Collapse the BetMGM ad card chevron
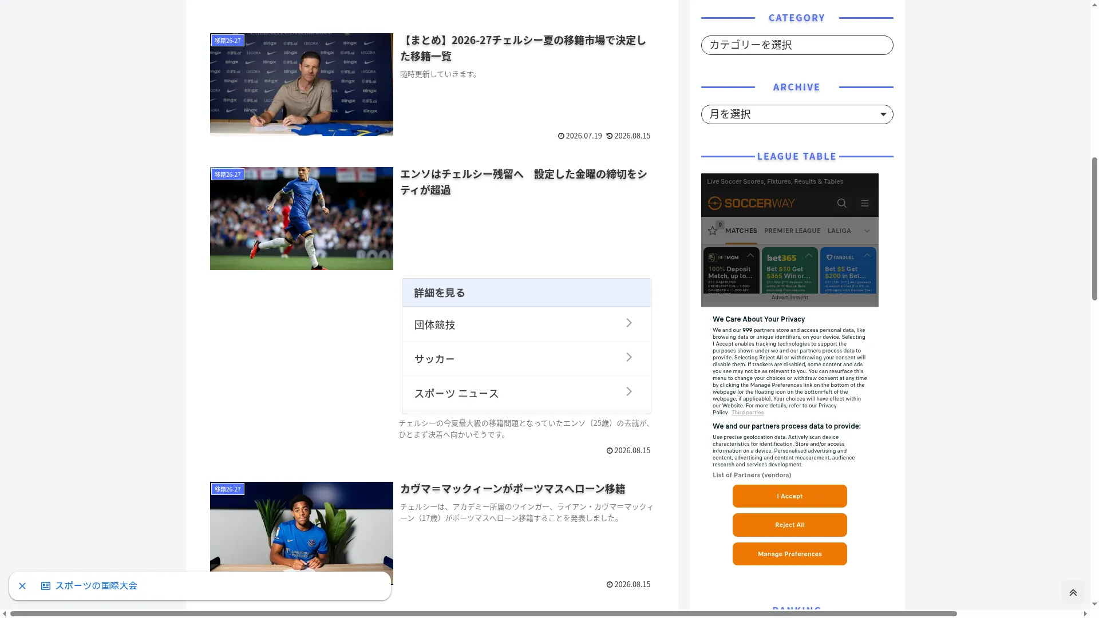1099x618 pixels. coord(750,256)
